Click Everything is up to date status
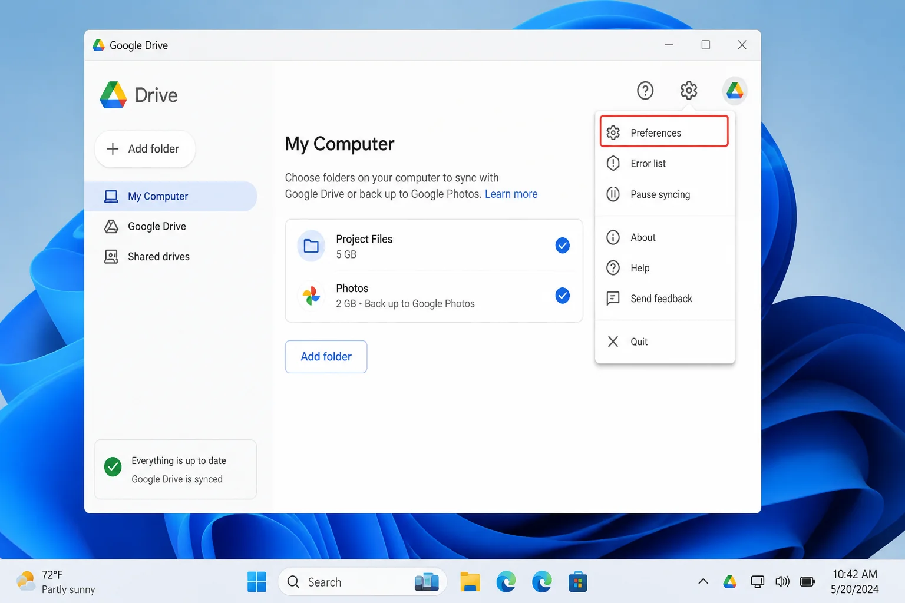The width and height of the screenshot is (905, 603). pos(179,460)
